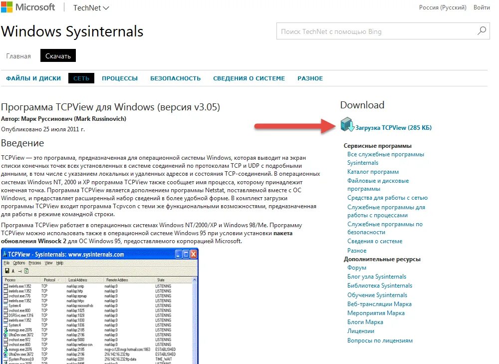Click the Загрузка TCPView (285 КБ) link

pyautogui.click(x=393, y=128)
